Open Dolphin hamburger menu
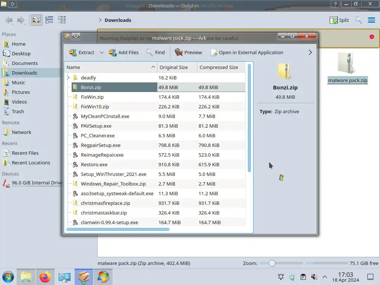Screen dimensions: 380x285 (x=371, y=20)
